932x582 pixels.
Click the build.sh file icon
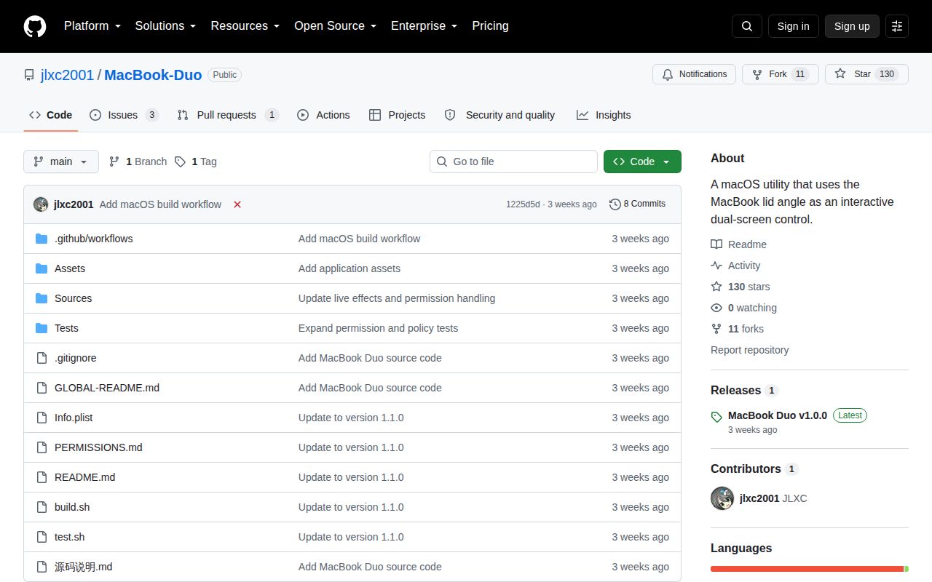(x=42, y=507)
